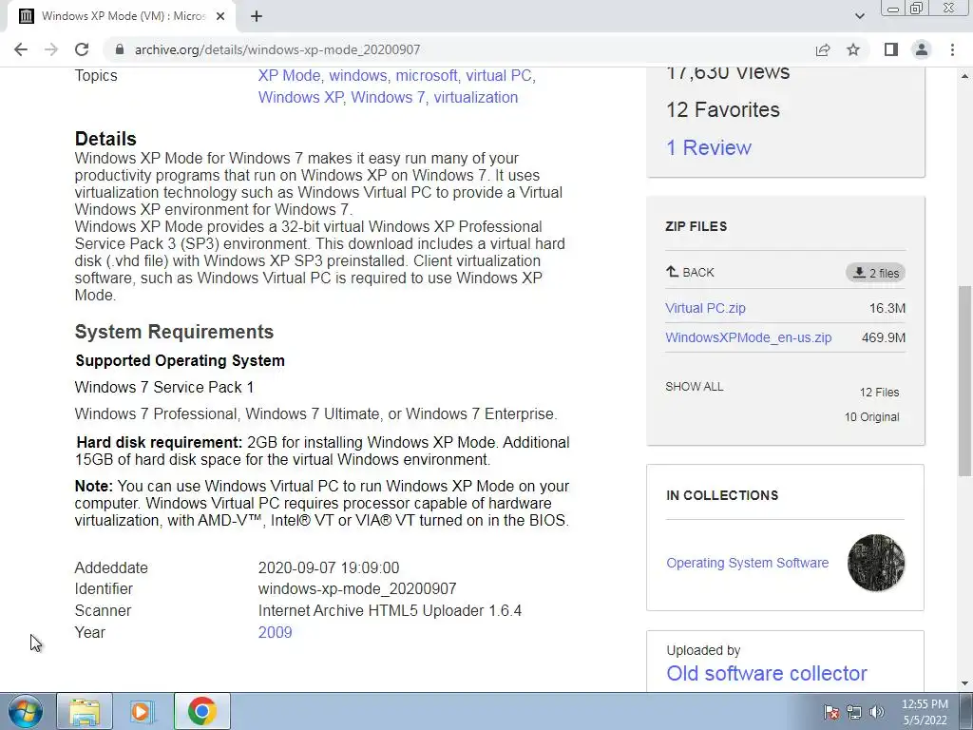Open the 1 Review link
973x730 pixels.
coord(709,147)
